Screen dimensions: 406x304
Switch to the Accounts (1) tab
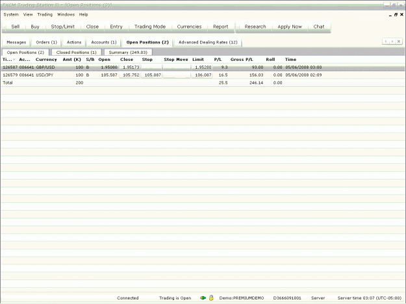(104, 42)
